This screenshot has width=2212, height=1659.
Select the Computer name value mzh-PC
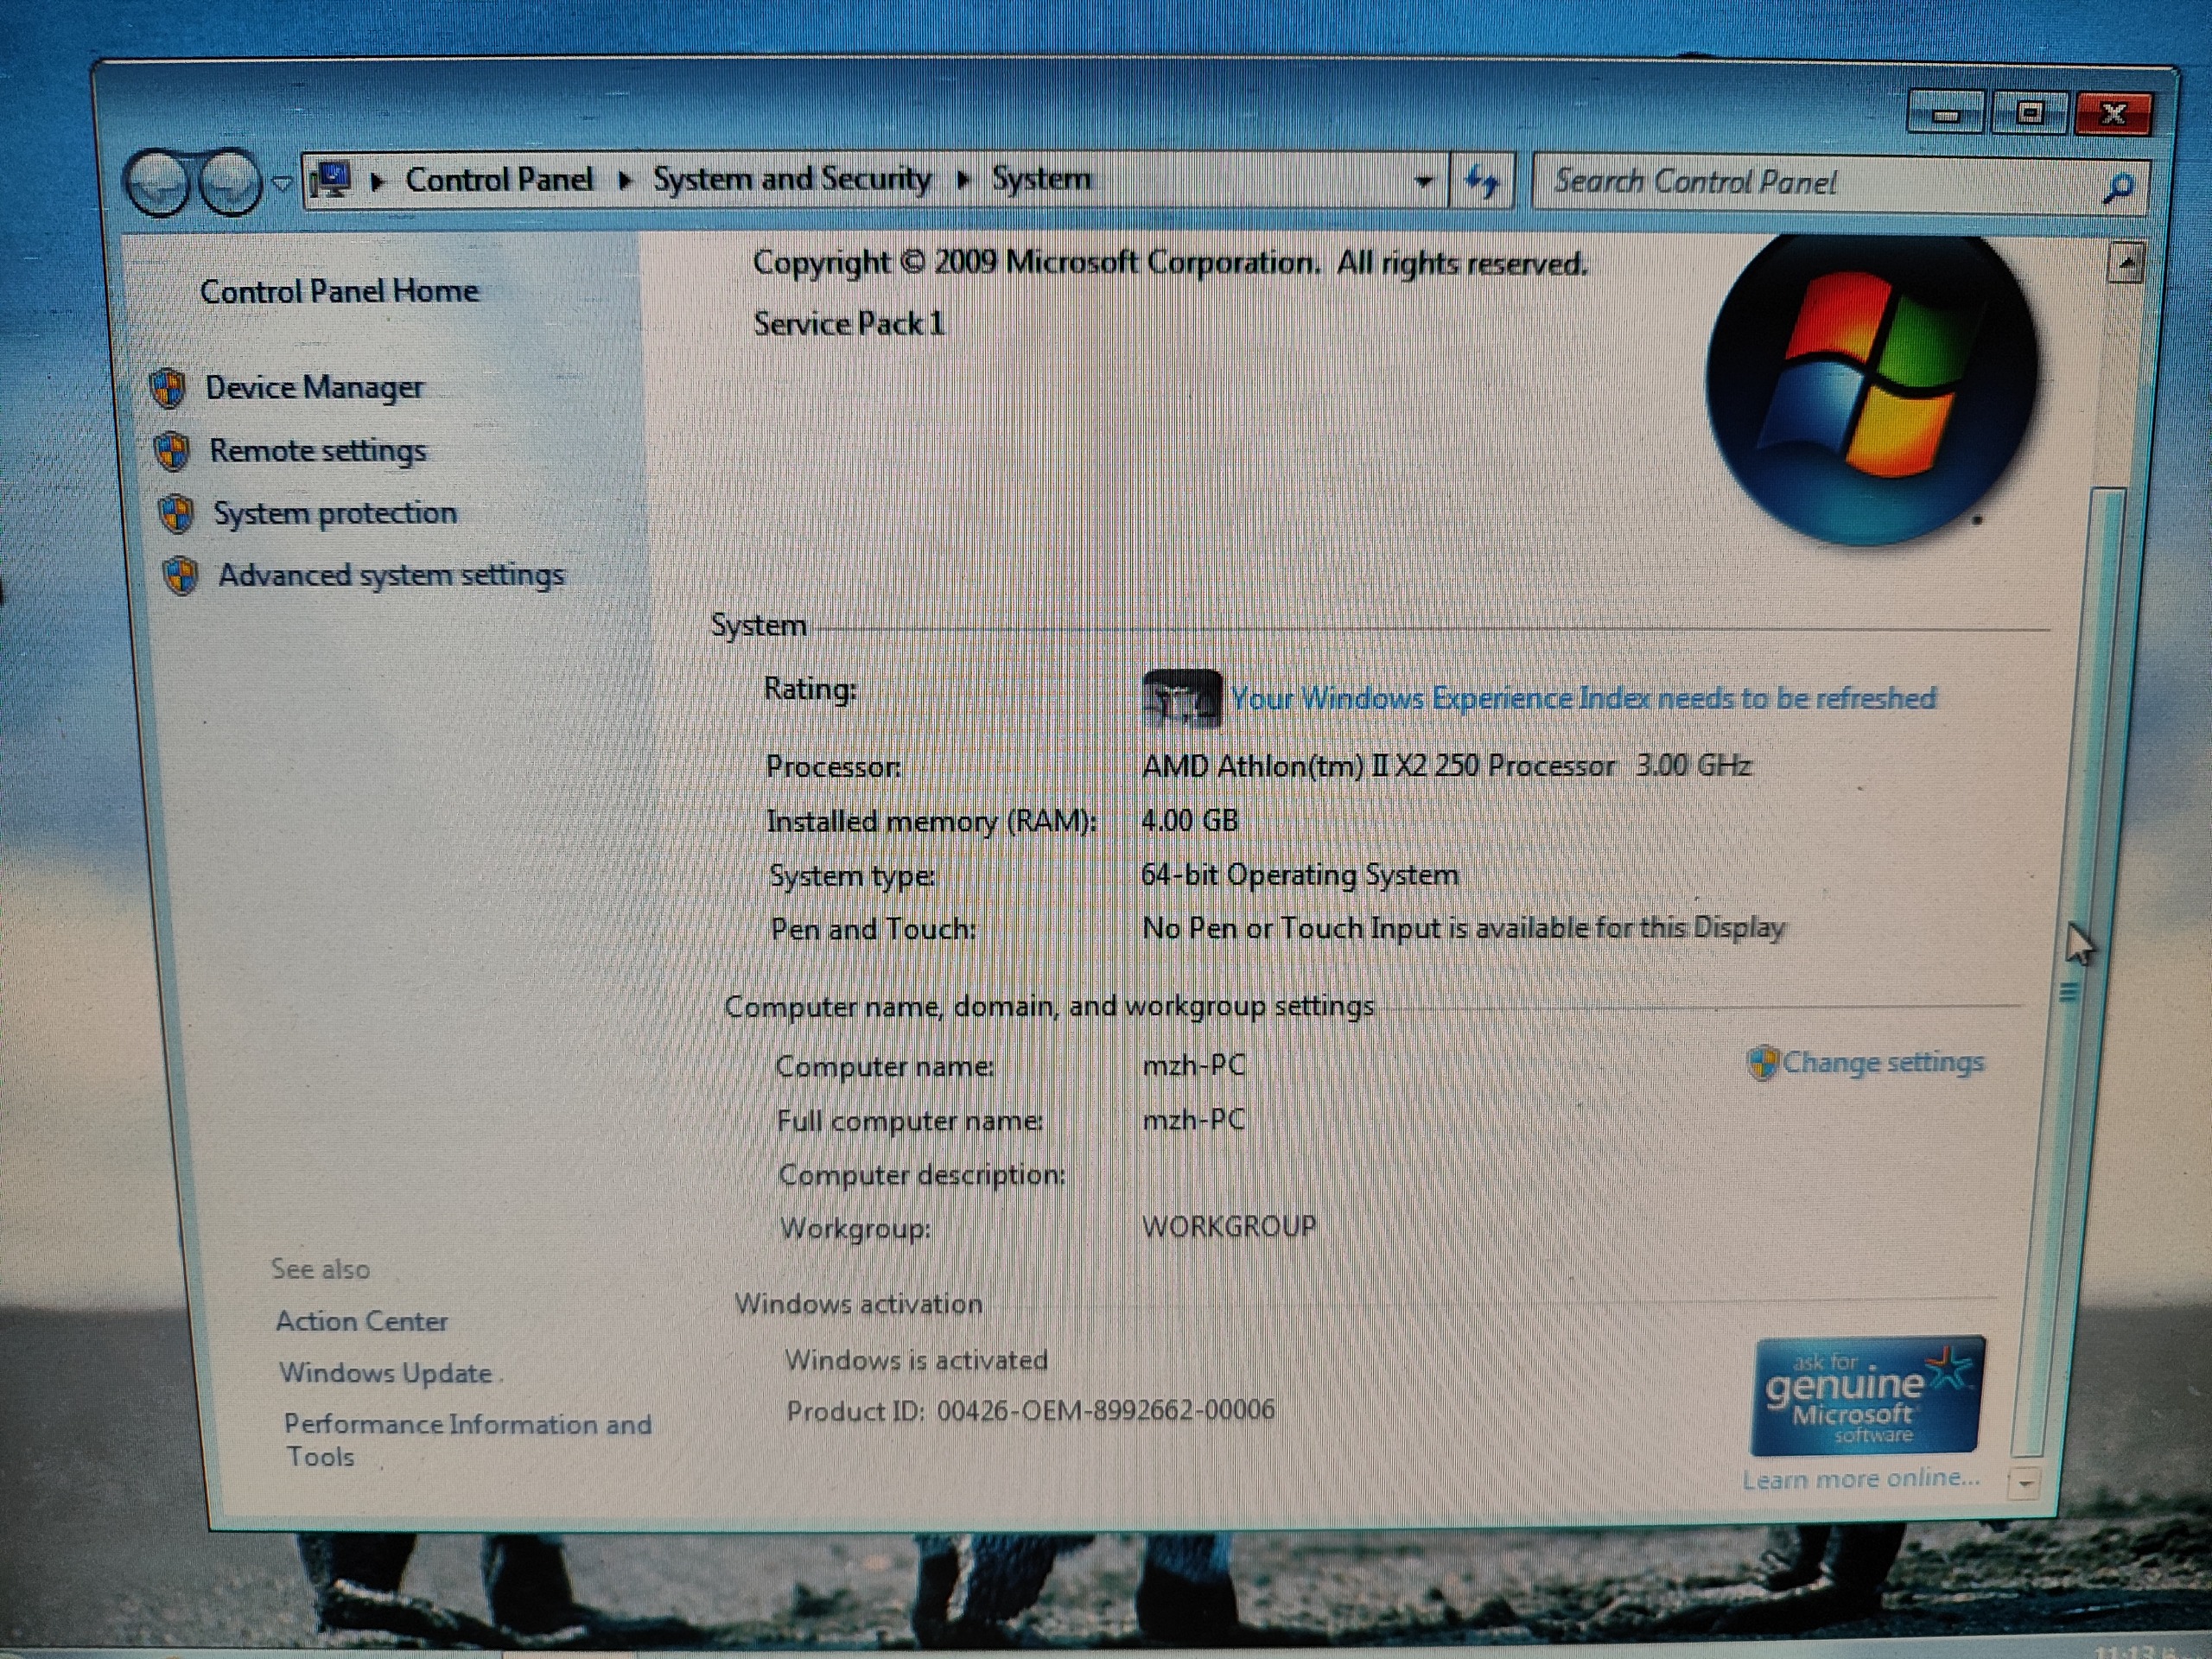[1193, 1065]
